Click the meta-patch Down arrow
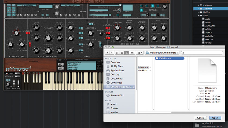 [x=99, y=66]
